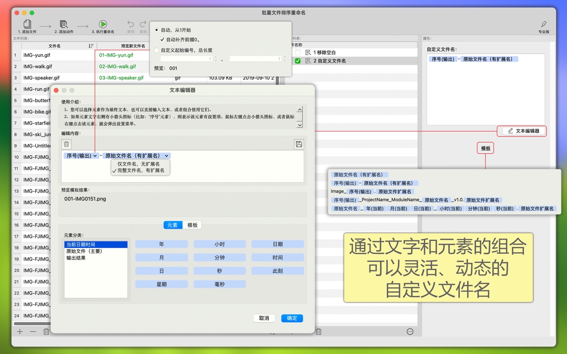This screenshot has width=567, height=354.
Task: Choose 仅文件名，无扩展名 menu option
Action: click(x=139, y=164)
